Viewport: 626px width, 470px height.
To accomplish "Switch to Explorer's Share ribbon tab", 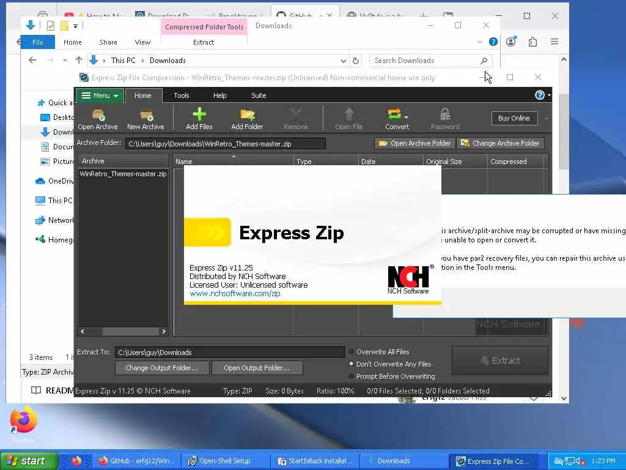I will 108,42.
